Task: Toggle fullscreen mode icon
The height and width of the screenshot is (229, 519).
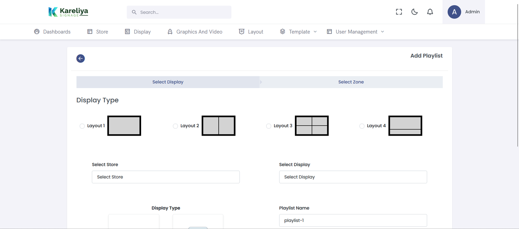Action: coord(399,12)
